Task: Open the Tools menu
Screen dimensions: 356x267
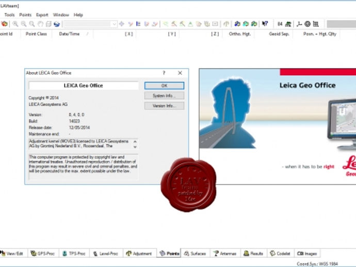Action: tap(9, 15)
